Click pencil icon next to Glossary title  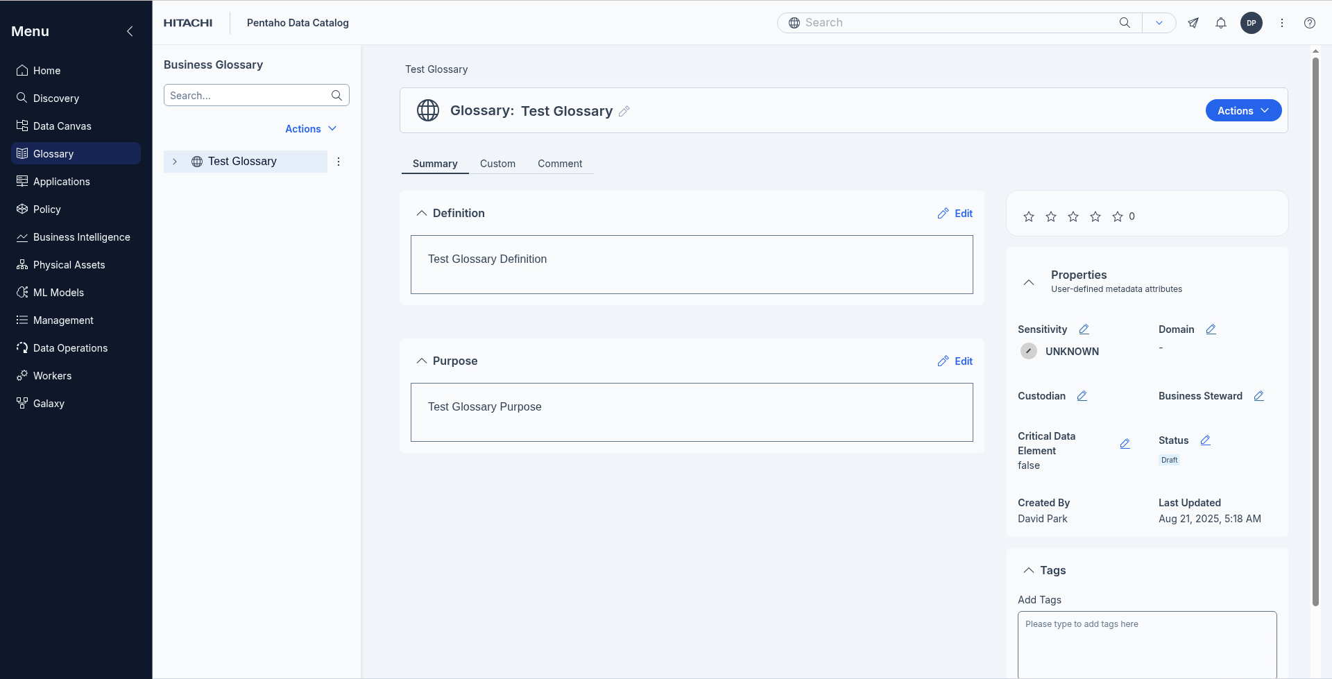point(624,111)
